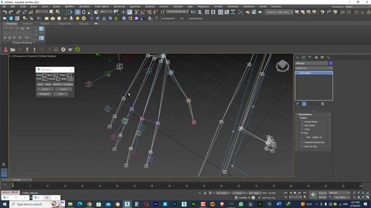Open the Edit menu

point(13,6)
